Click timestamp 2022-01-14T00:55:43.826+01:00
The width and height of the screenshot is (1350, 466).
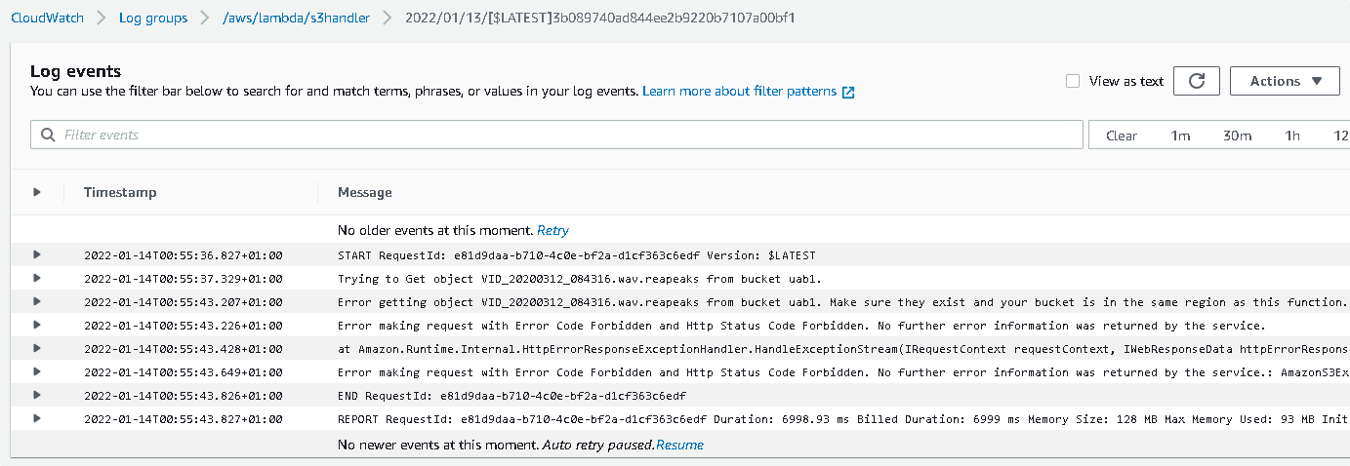[184, 396]
